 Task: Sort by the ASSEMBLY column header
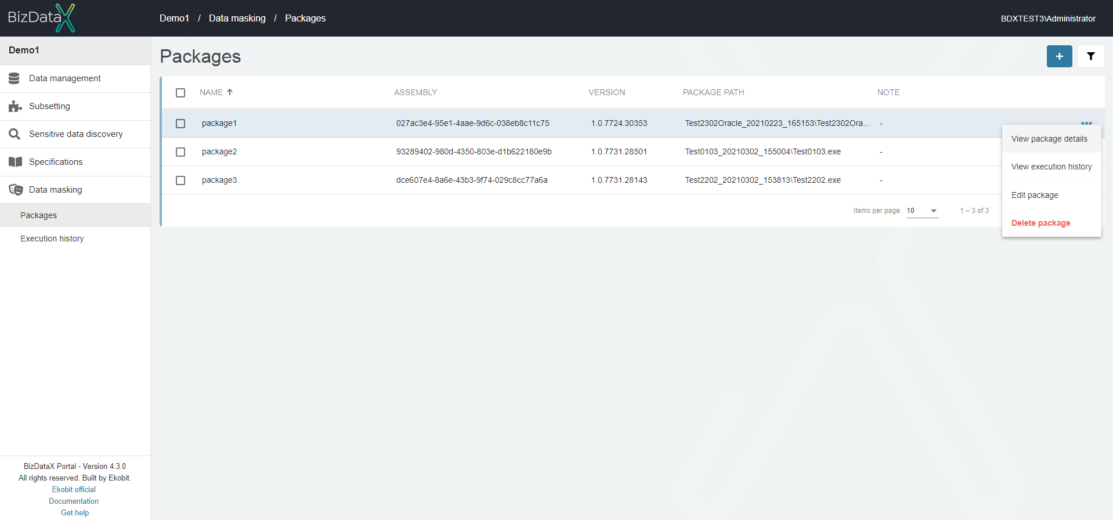click(x=415, y=92)
